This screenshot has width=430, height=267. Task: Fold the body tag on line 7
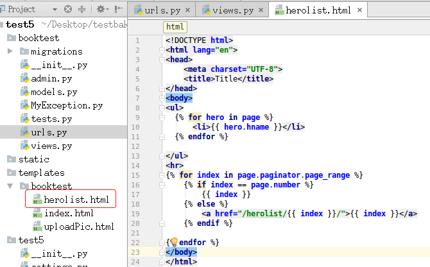tap(162, 98)
